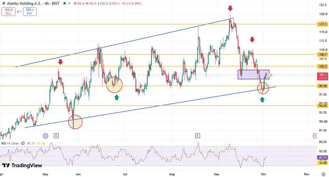Click the 60.00 RSI scale label
This screenshot has height=177, width=329.
pos(322,151)
